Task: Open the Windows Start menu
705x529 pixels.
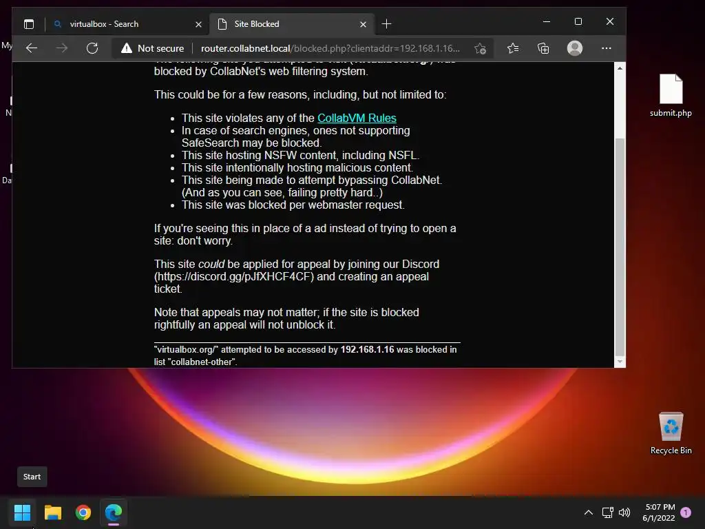Action: pyautogui.click(x=22, y=512)
